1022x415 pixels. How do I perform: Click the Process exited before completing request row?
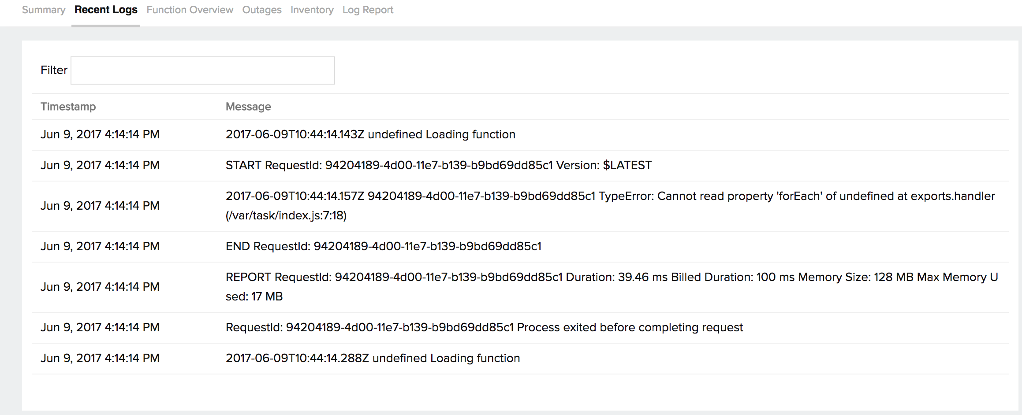[x=484, y=327]
